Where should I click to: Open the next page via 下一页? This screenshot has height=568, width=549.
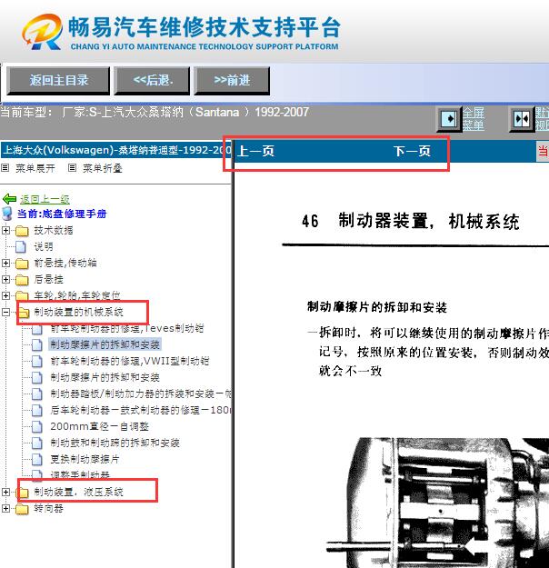[x=412, y=151]
